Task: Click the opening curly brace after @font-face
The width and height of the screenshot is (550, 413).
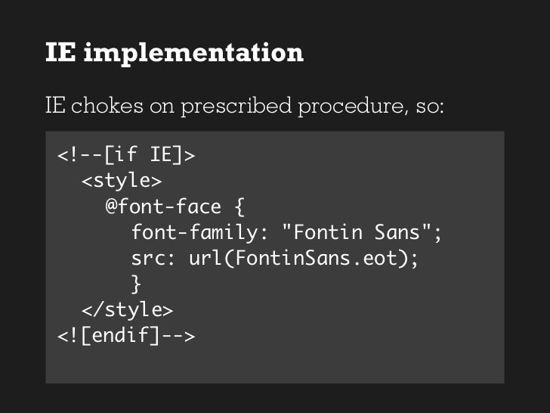Action: 241,207
